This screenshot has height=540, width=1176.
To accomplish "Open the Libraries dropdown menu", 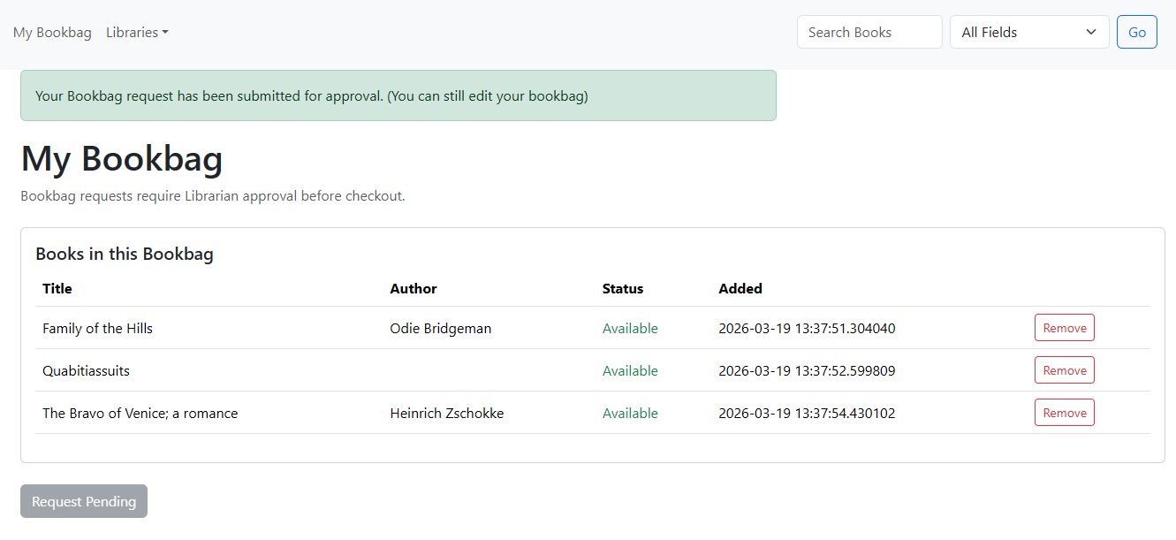I will [x=136, y=32].
